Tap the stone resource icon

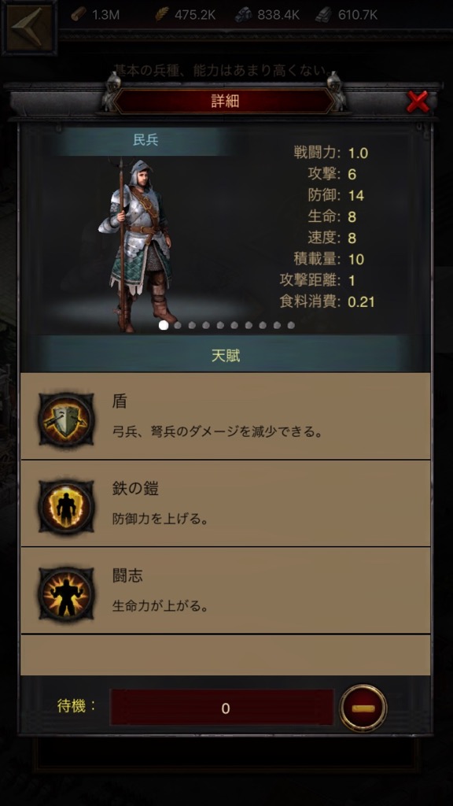244,15
